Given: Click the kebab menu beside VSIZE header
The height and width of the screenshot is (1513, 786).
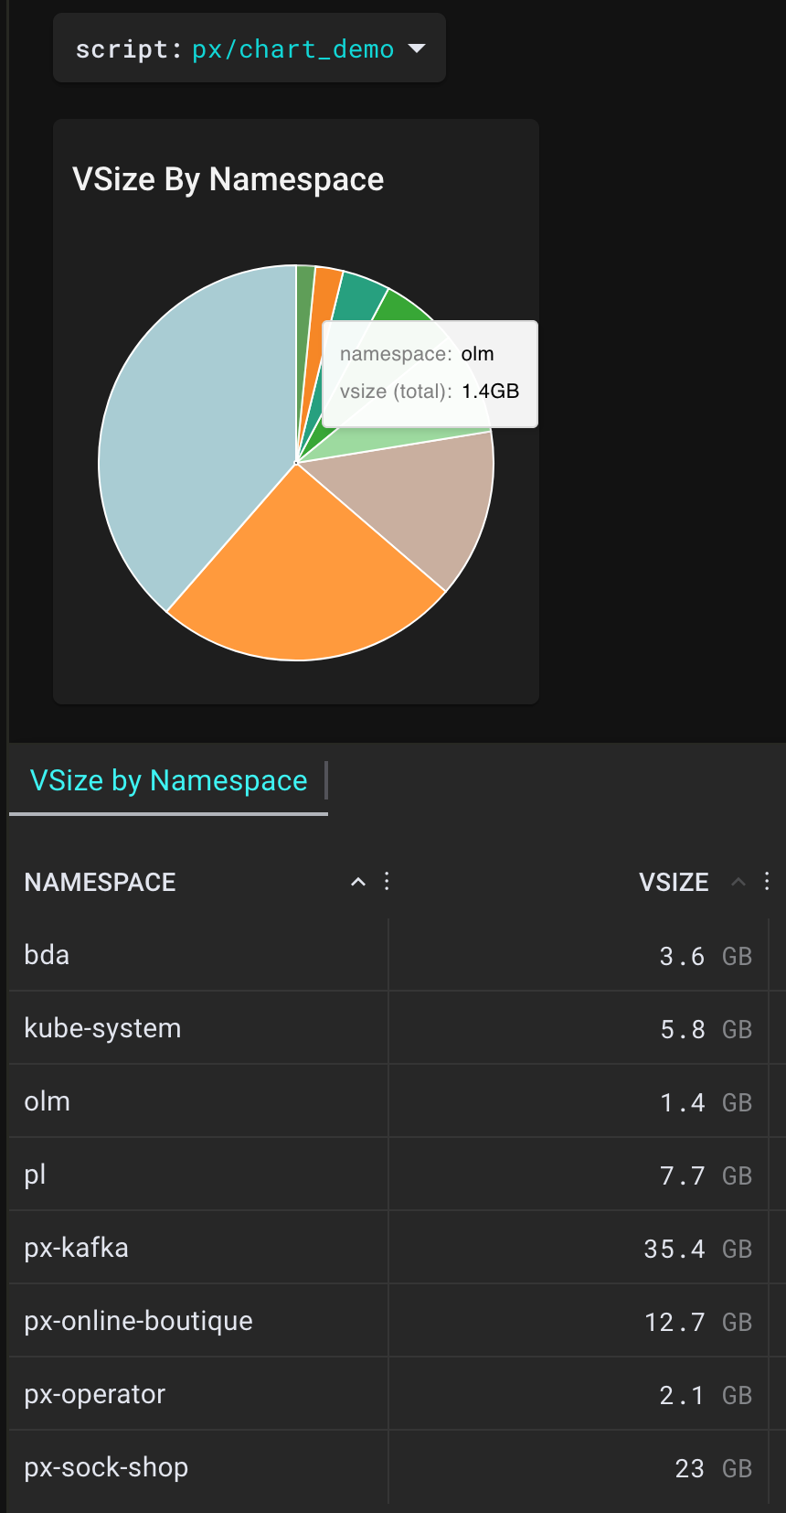Looking at the screenshot, I should 766,881.
